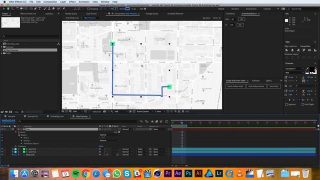Select the Pan Behind anchor tool
Viewport: 320px width, 180px height.
pos(26,9)
